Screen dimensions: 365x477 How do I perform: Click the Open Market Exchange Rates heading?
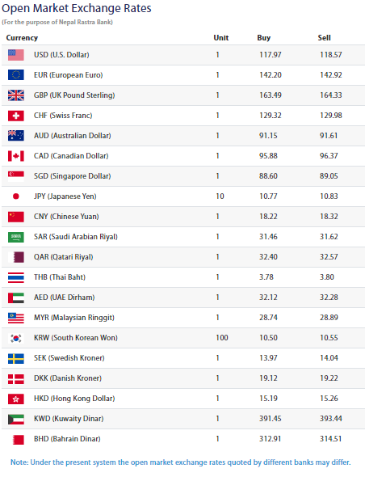(76, 8)
